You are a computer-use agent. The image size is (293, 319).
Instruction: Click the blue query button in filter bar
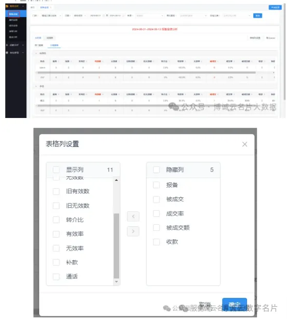[x=257, y=15]
